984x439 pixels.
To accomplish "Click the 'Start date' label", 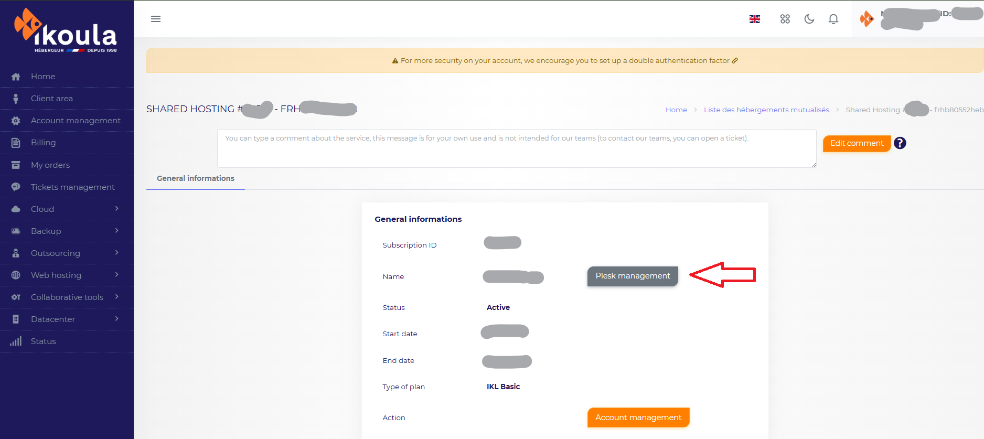I will (x=400, y=334).
